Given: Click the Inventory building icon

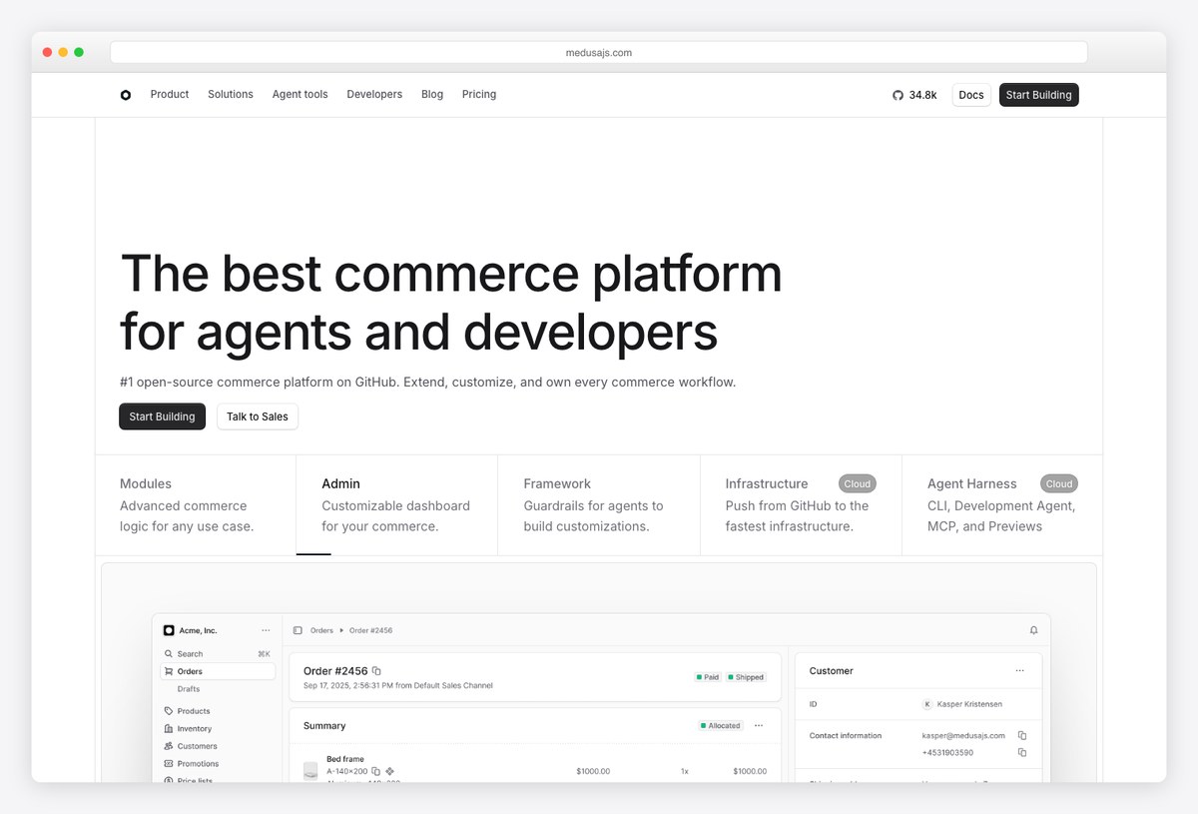Looking at the screenshot, I should tap(169, 729).
